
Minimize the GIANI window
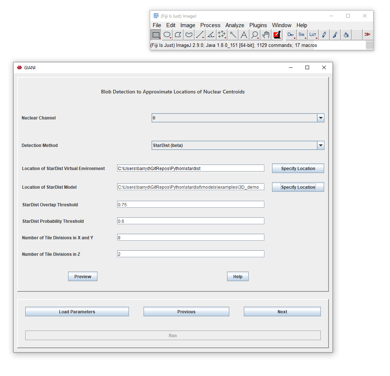pos(291,67)
